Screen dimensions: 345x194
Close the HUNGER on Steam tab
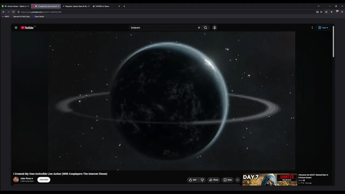pos(119,6)
